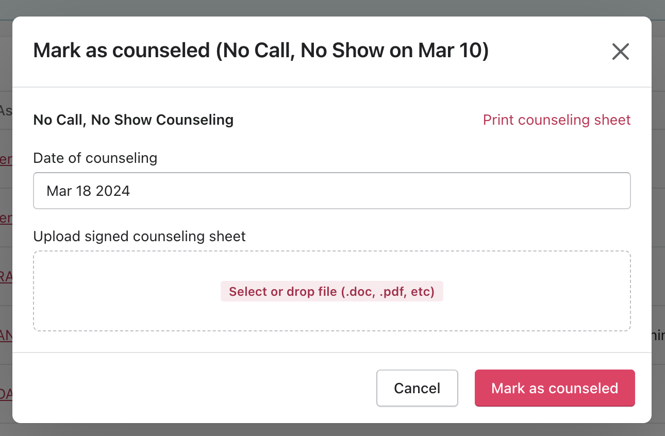Open the file picker for counseling sheet upload
The height and width of the screenshot is (436, 665).
tap(332, 291)
